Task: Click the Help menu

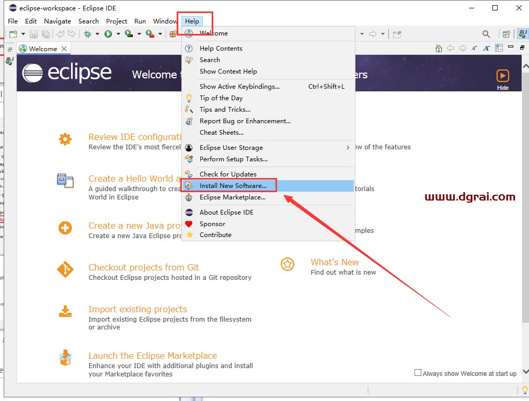Action: pos(192,21)
